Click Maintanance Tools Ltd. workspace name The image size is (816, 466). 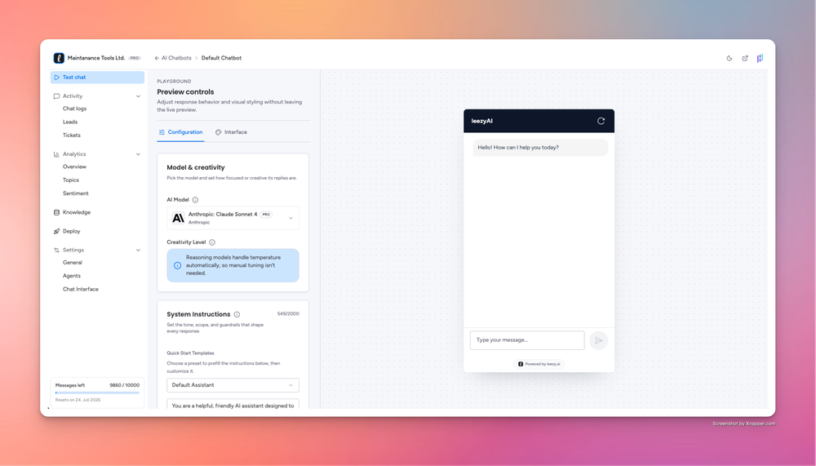tap(96, 58)
